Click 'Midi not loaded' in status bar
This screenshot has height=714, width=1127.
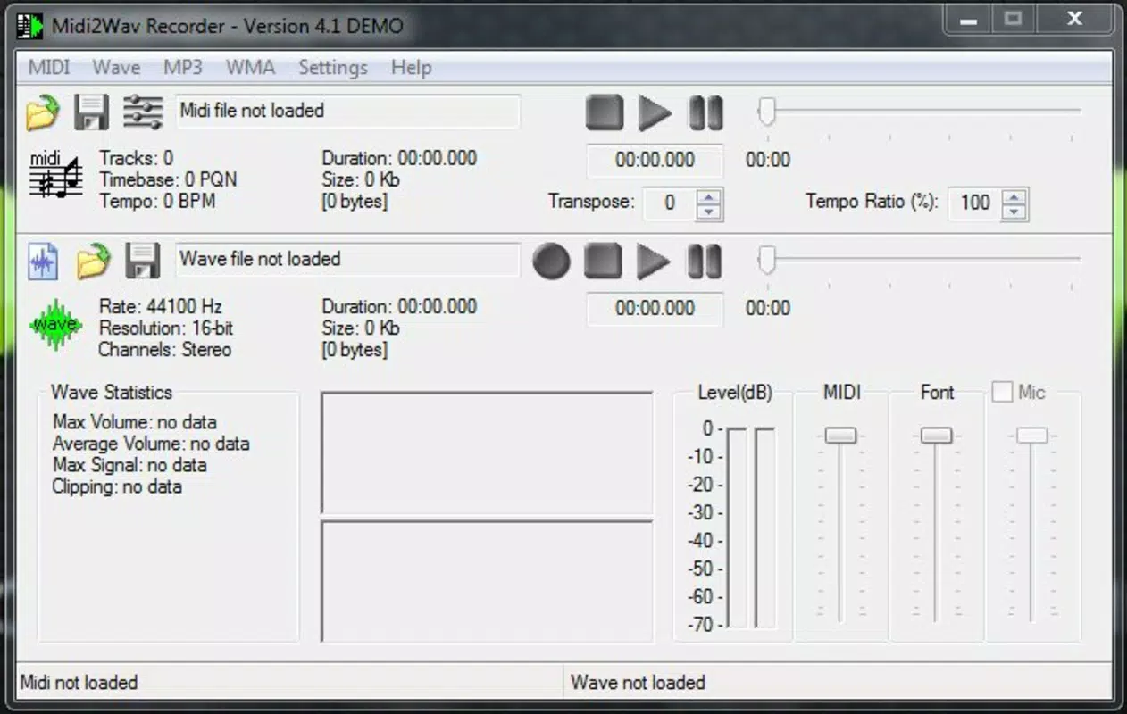tap(79, 683)
